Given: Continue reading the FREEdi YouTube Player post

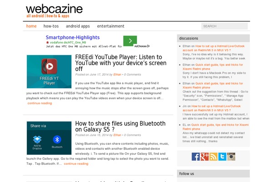Looking at the screenshot, I should 40,103.
